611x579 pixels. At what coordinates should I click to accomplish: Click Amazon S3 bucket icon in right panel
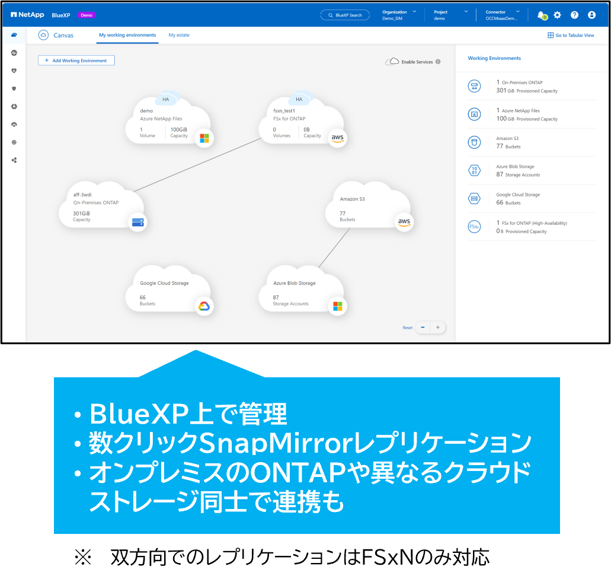click(474, 142)
